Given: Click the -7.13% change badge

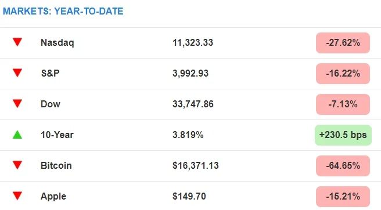Looking at the screenshot, I should pyautogui.click(x=343, y=104).
